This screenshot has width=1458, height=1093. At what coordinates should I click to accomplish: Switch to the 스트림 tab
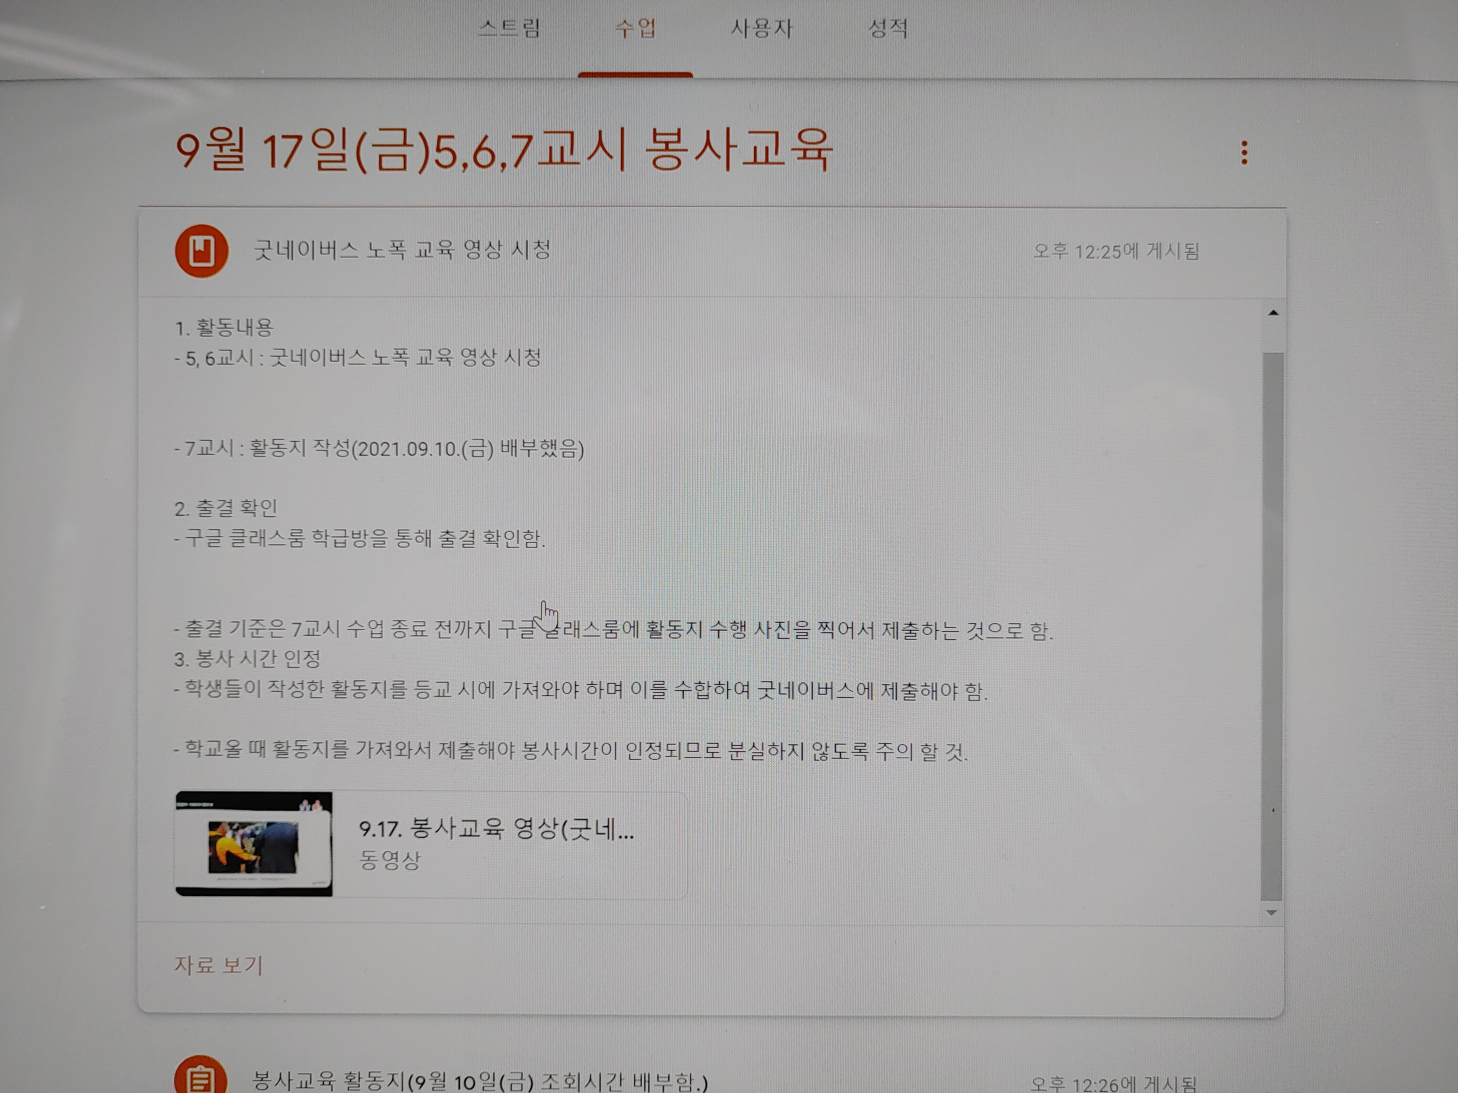click(x=509, y=28)
